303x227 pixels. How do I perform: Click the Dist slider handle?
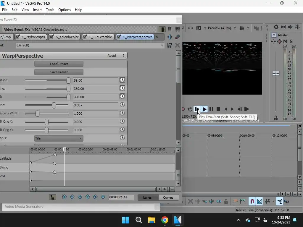54,105
